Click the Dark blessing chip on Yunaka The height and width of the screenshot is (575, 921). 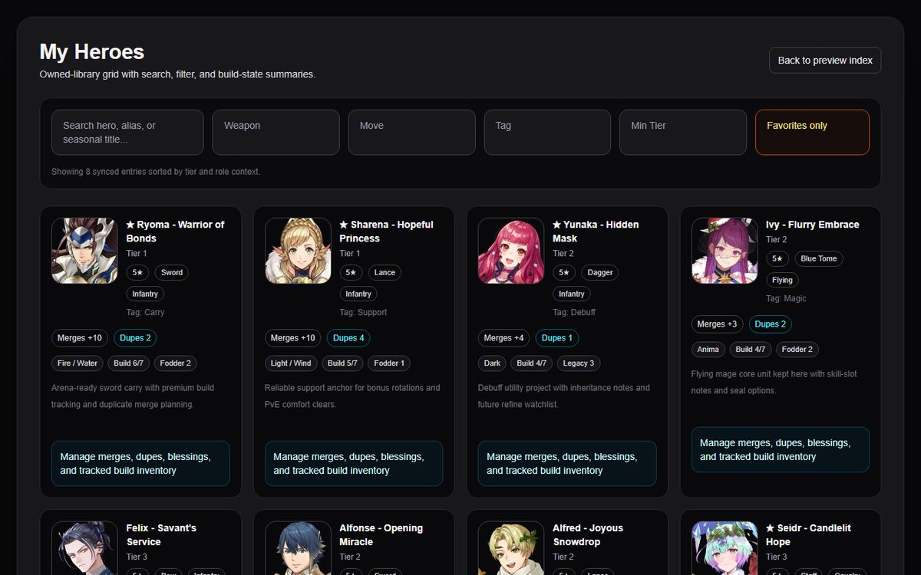[493, 363]
